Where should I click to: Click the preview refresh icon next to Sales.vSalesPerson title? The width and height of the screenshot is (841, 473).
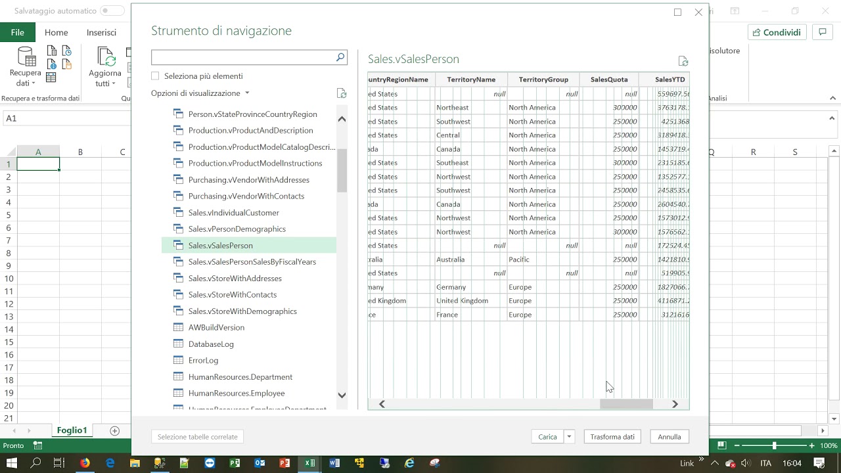pos(683,61)
